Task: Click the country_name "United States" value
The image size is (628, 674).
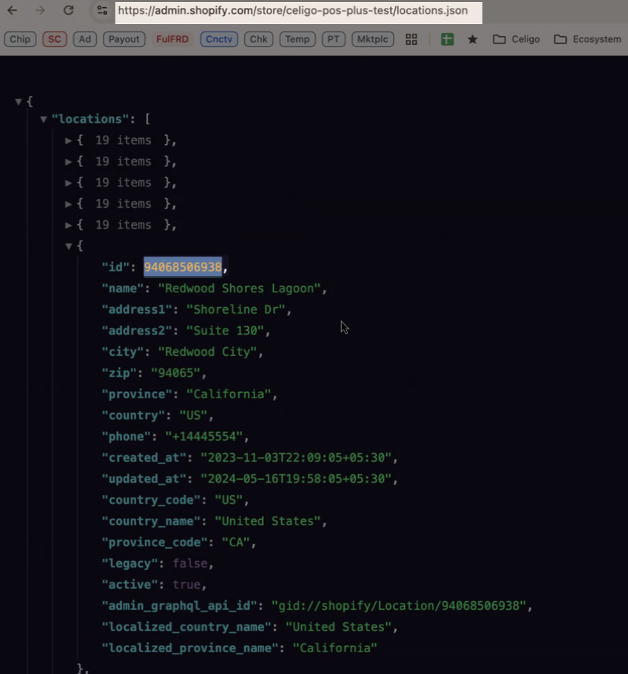Action: (268, 521)
